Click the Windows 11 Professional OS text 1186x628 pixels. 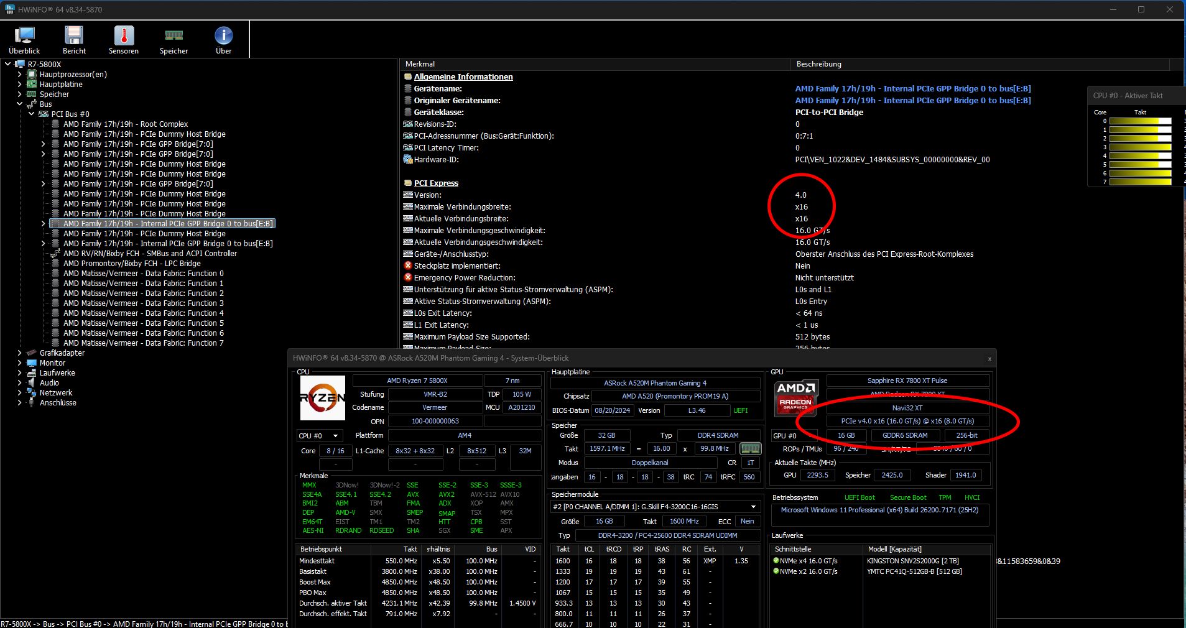(879, 510)
